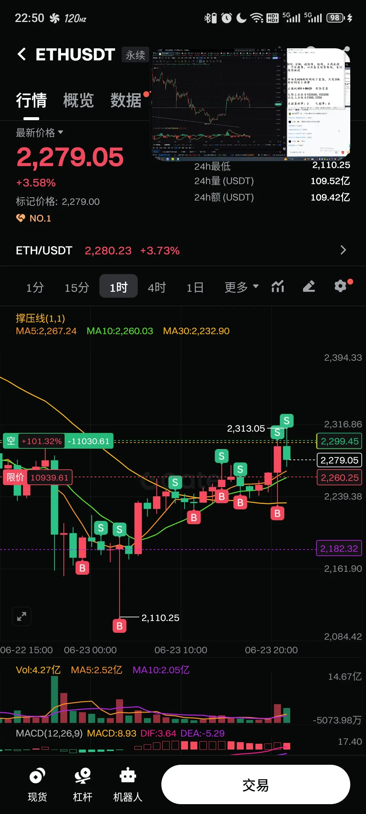Tap the +3.58% change percentage
This screenshot has height=814, width=366.
point(36,183)
